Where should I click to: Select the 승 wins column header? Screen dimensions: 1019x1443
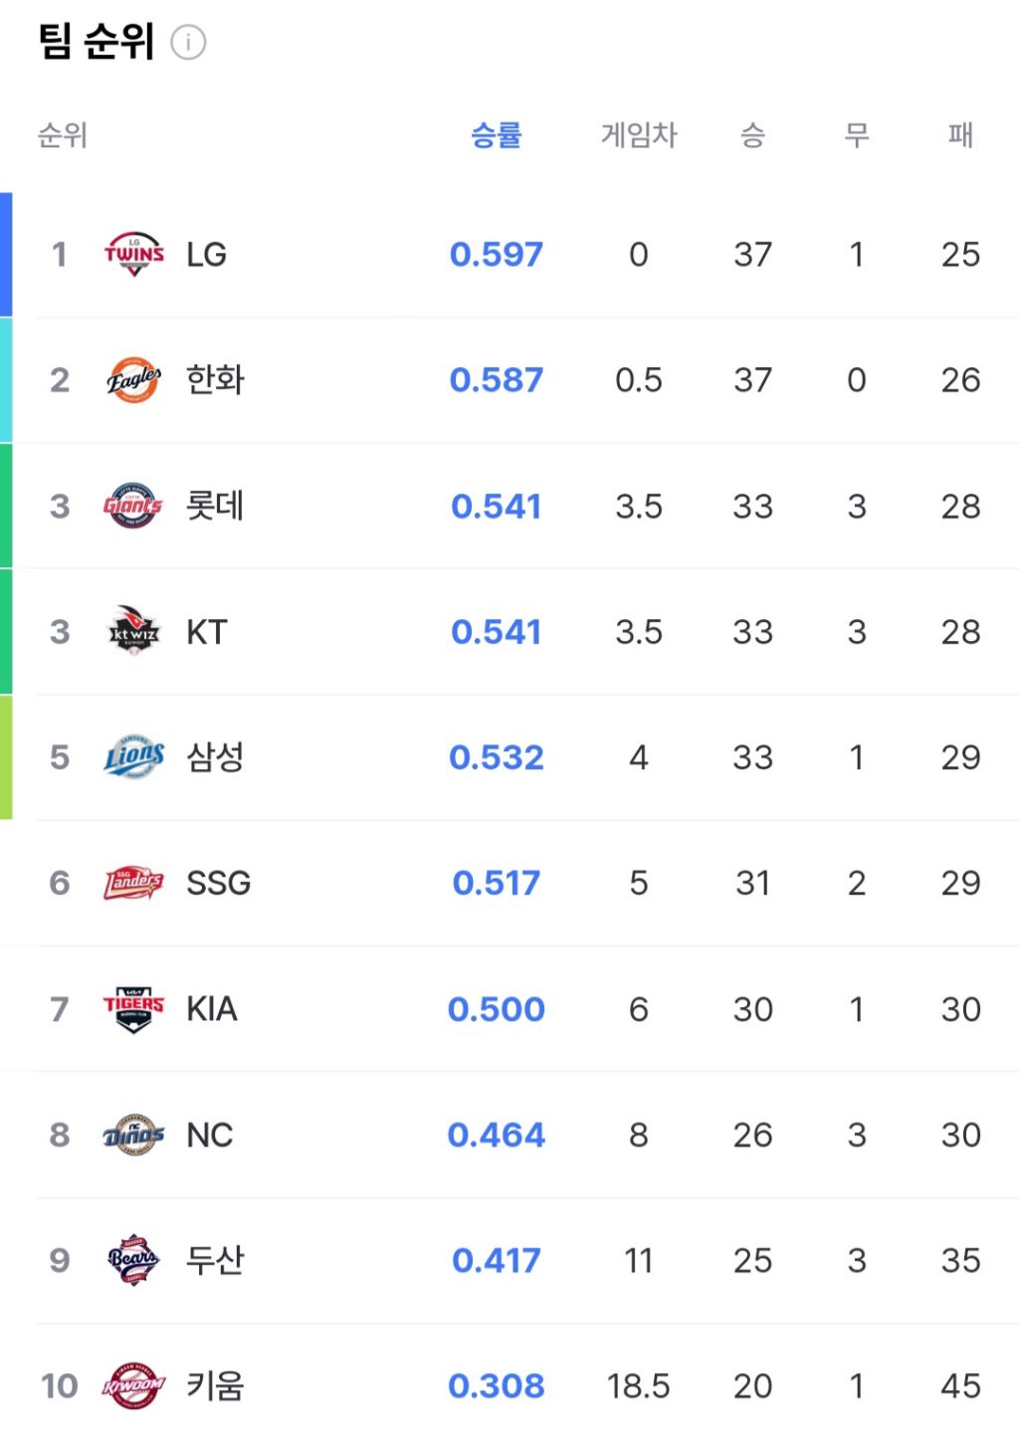tap(752, 135)
